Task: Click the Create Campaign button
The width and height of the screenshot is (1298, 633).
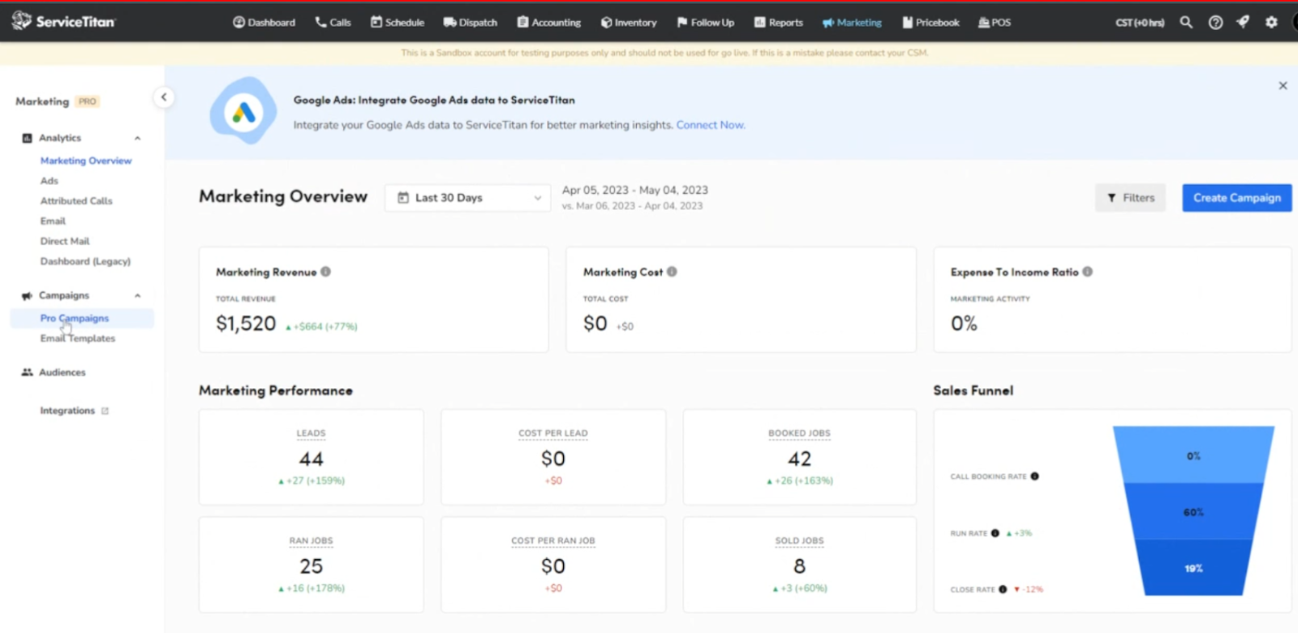Action: [x=1236, y=197]
